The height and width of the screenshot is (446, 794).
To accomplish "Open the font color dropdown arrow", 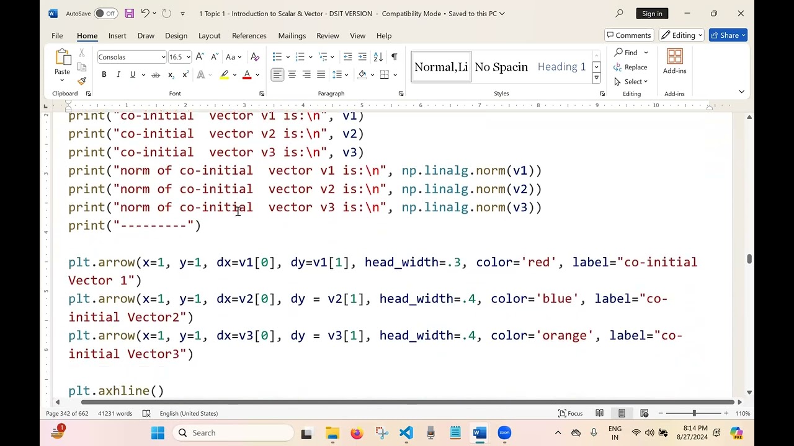I will pyautogui.click(x=257, y=75).
